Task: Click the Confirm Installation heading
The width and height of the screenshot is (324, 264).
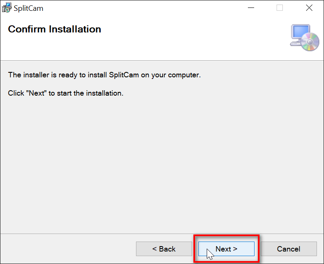Action: click(x=54, y=29)
